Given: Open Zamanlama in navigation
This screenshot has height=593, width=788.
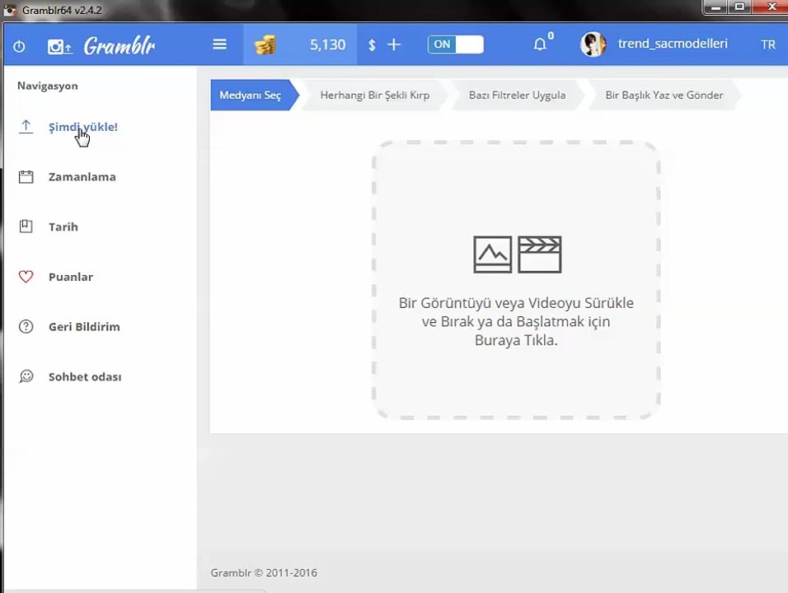Looking at the screenshot, I should point(82,177).
